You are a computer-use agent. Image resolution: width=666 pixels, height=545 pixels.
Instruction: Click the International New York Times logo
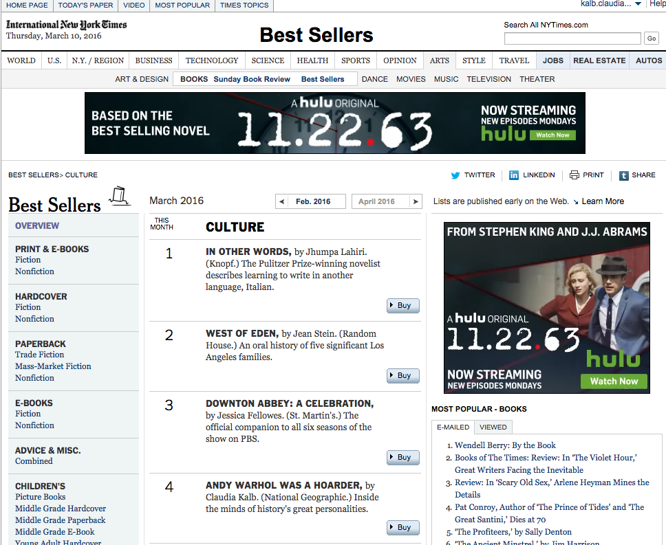(66, 25)
